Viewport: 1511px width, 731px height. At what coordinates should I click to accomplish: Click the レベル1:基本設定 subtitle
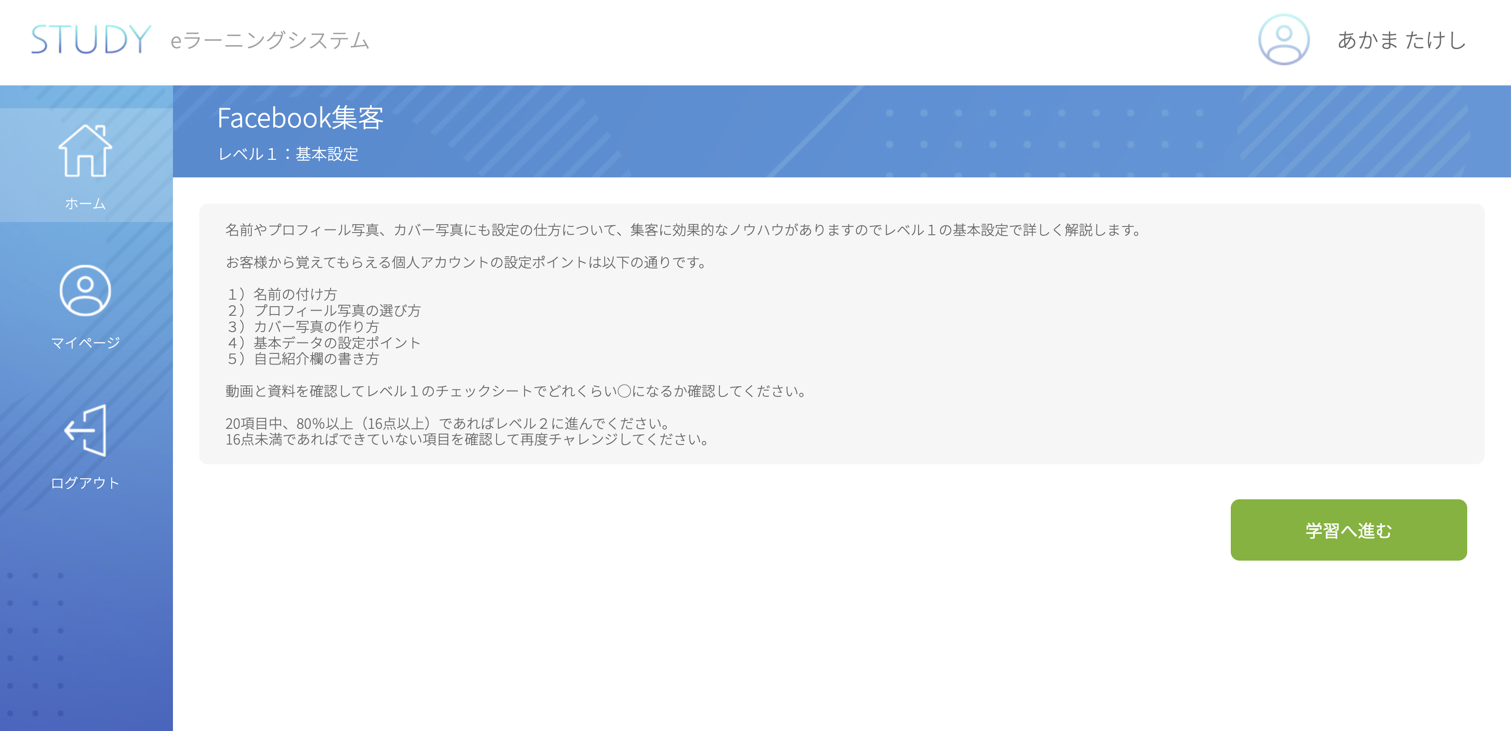click(287, 154)
